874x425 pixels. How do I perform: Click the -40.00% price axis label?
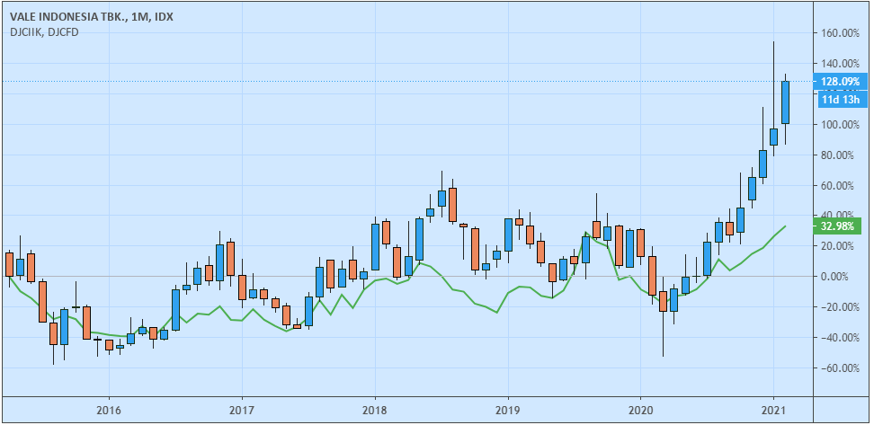841,338
